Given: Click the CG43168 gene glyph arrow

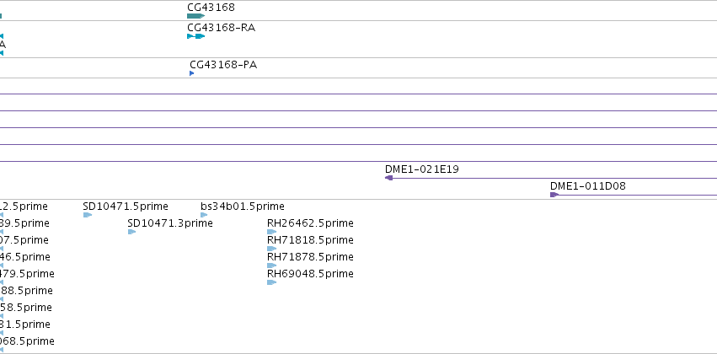Looking at the screenshot, I should [x=195, y=16].
